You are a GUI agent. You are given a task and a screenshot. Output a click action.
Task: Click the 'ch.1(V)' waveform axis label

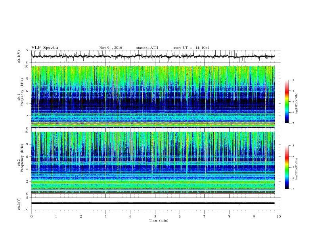tap(19, 56)
